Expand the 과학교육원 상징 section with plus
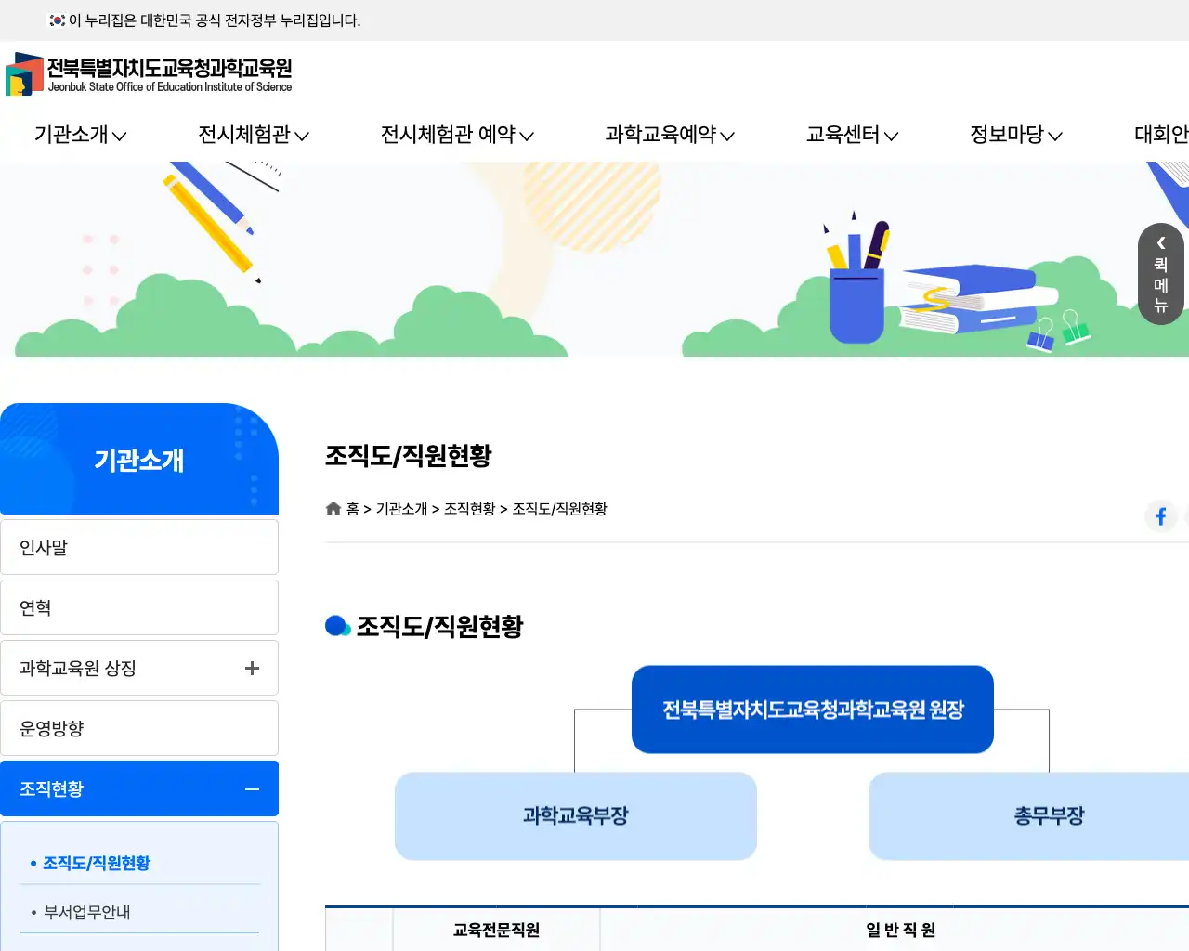This screenshot has height=951, width=1189. tap(252, 668)
